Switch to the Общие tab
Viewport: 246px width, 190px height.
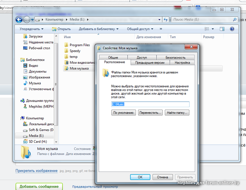(113, 57)
